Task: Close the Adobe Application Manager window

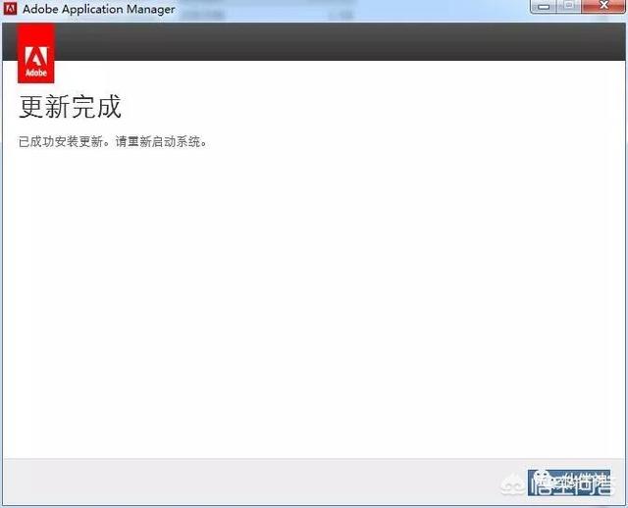Action: [x=603, y=7]
